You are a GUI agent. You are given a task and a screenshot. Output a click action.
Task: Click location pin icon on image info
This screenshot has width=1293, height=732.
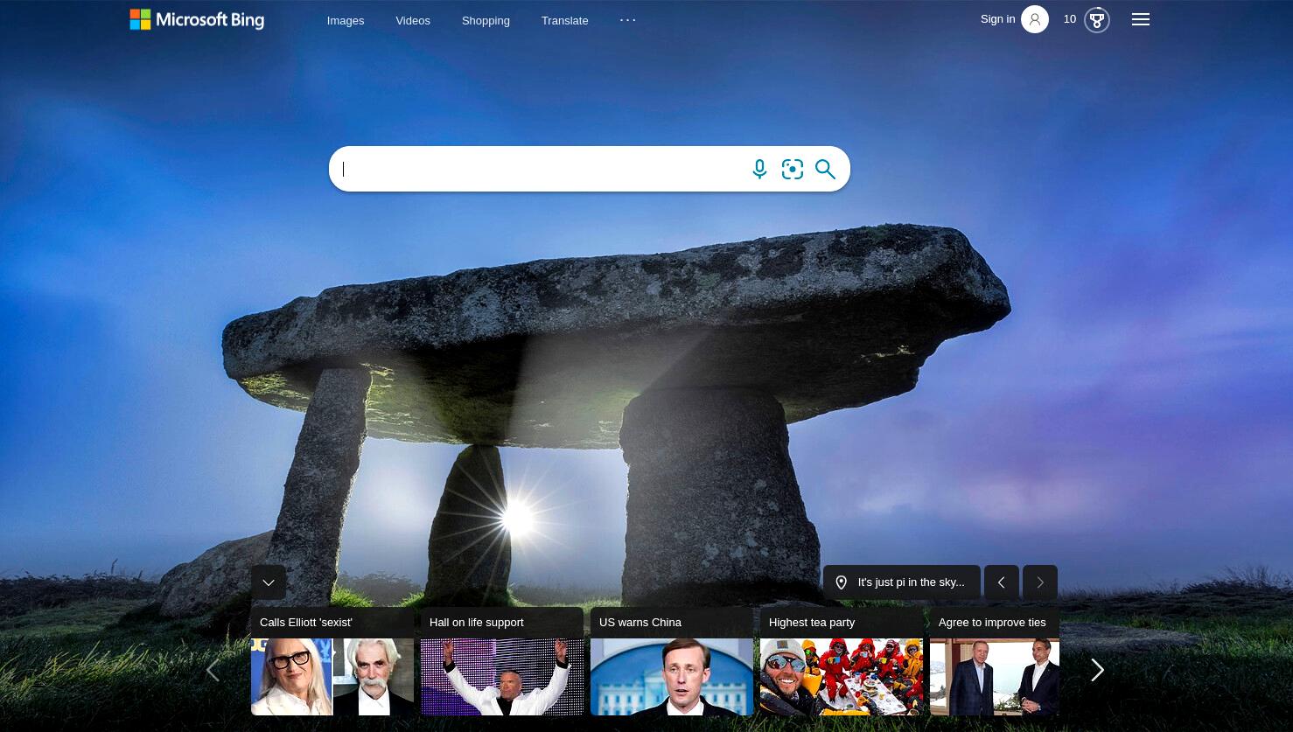841,582
